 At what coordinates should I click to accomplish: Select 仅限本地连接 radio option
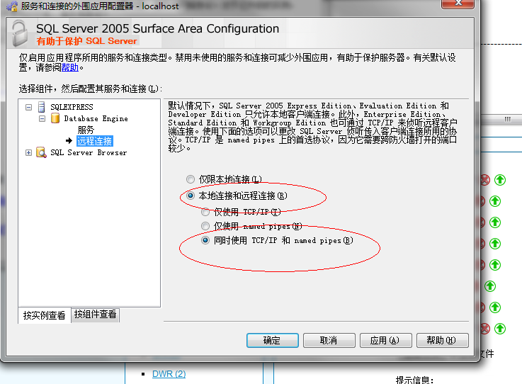[x=191, y=179]
